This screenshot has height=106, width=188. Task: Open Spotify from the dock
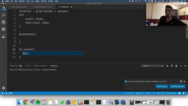click(38, 102)
